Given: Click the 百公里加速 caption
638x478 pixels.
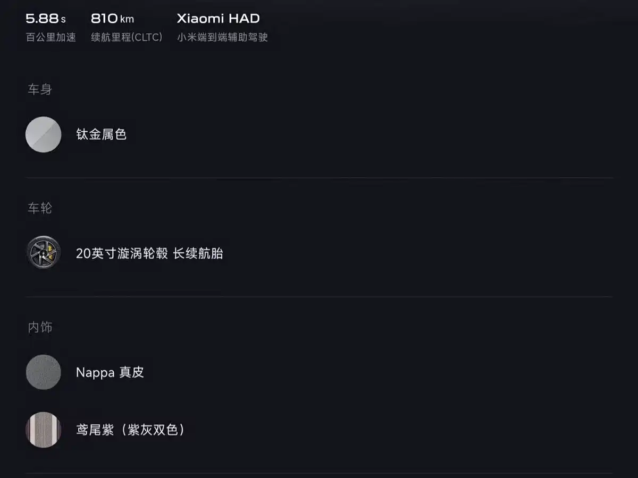Looking at the screenshot, I should (x=51, y=37).
